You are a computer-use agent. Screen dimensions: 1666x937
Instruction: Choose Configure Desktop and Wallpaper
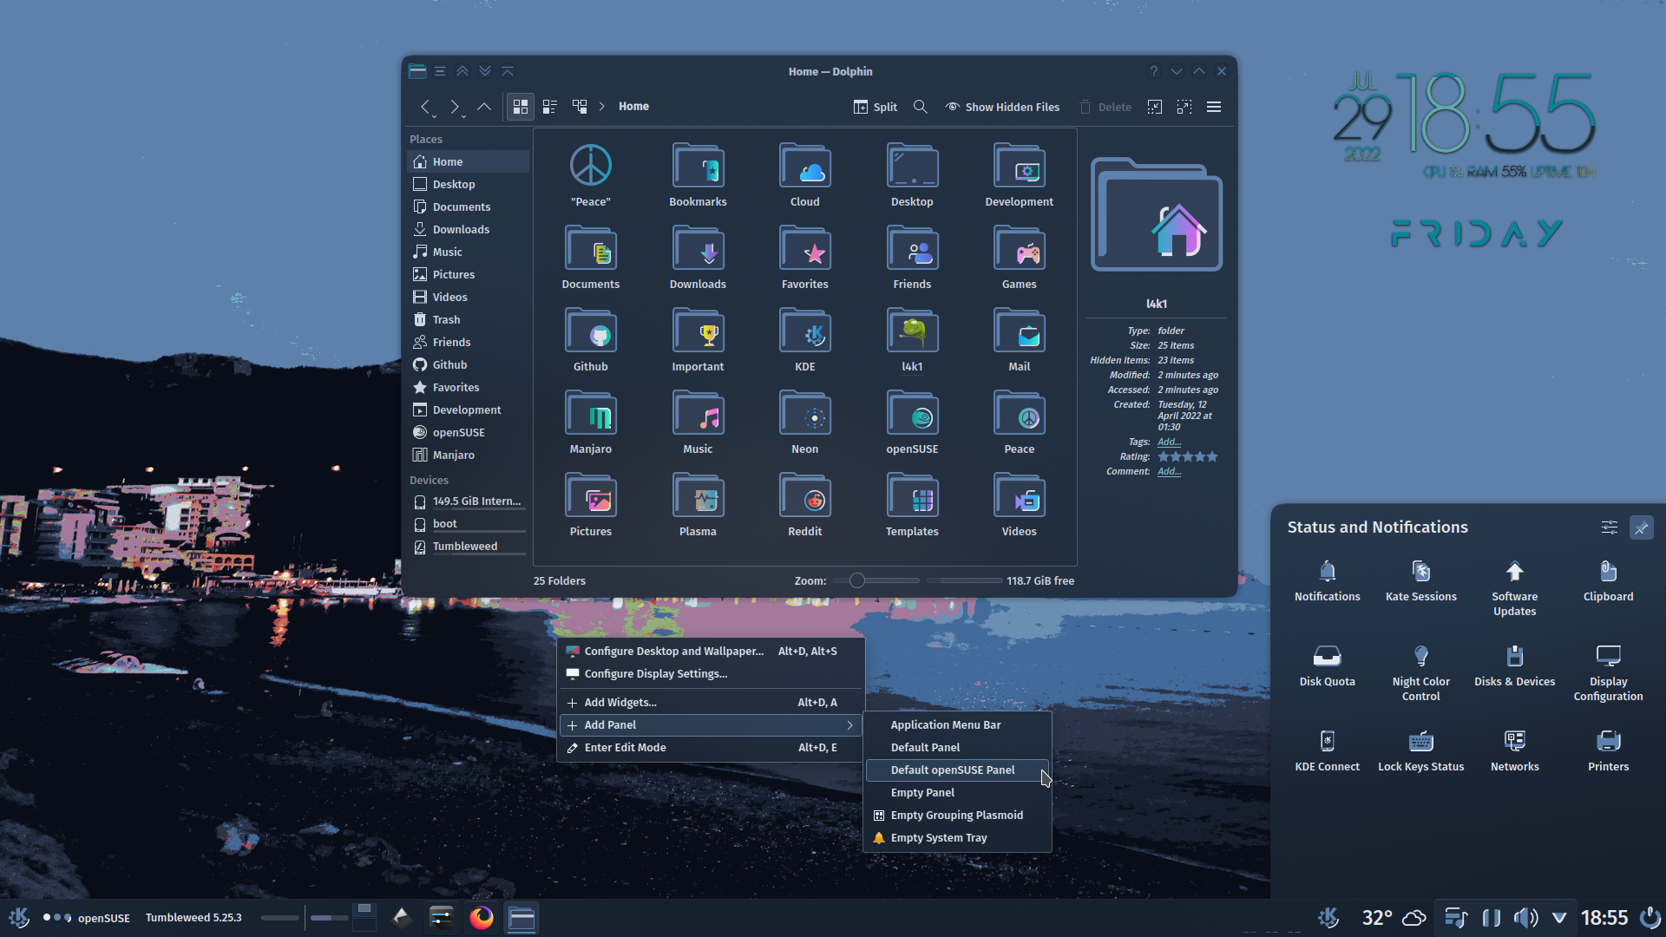coord(711,652)
